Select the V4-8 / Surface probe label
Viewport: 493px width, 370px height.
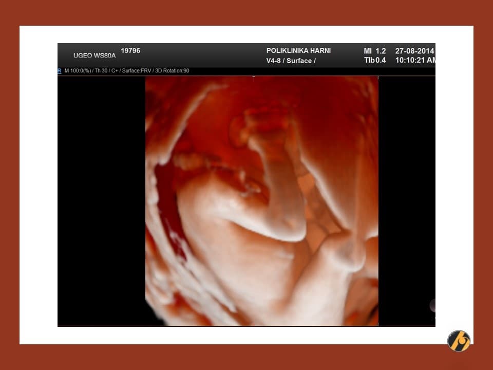pos(291,61)
